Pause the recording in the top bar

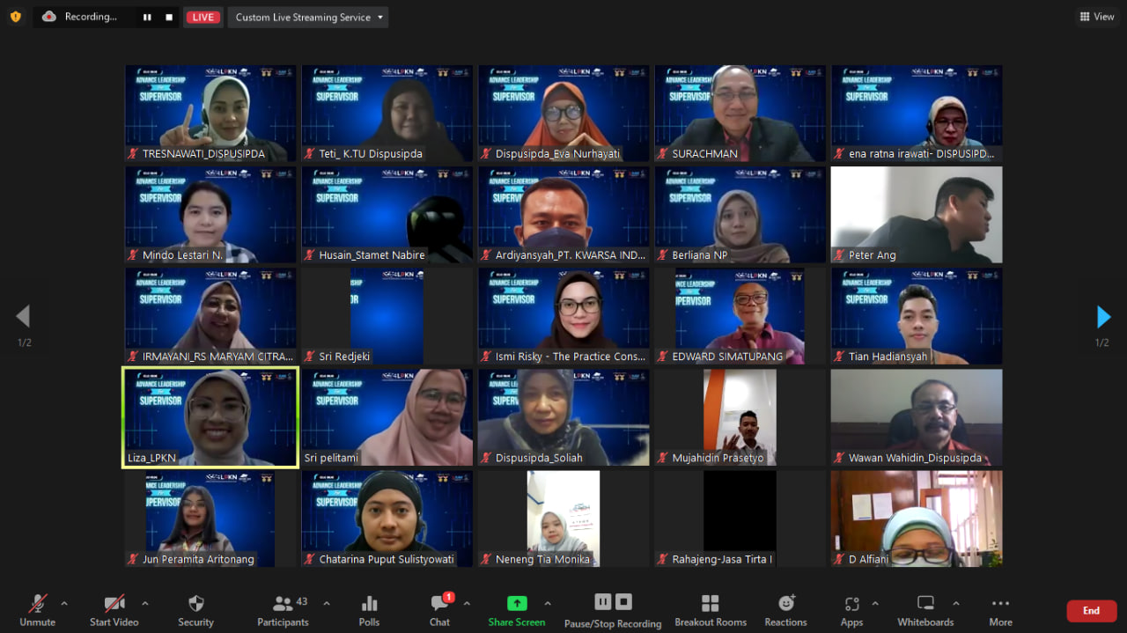point(147,17)
